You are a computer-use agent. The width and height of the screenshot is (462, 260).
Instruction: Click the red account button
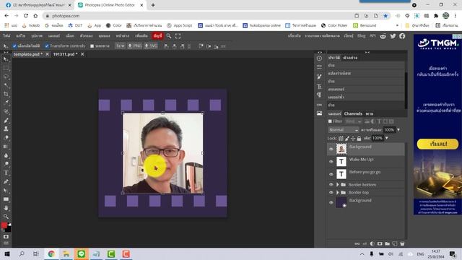tap(157, 35)
